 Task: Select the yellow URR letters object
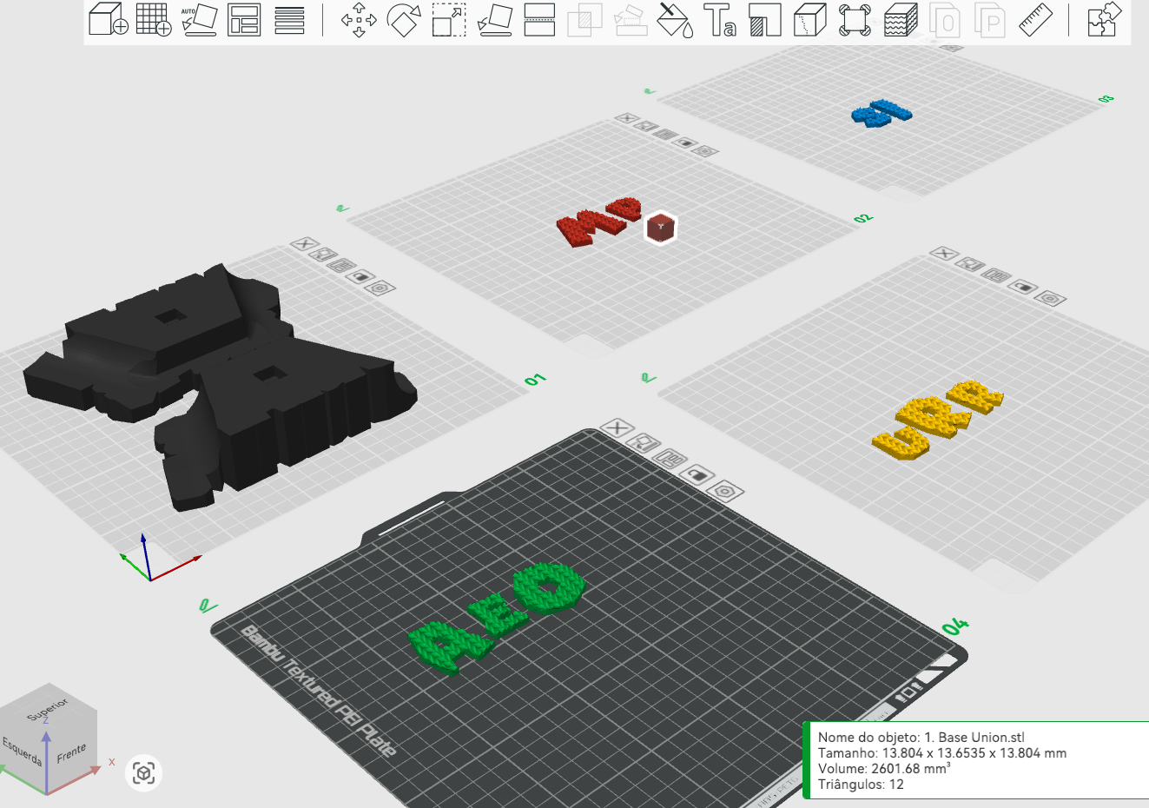938,419
